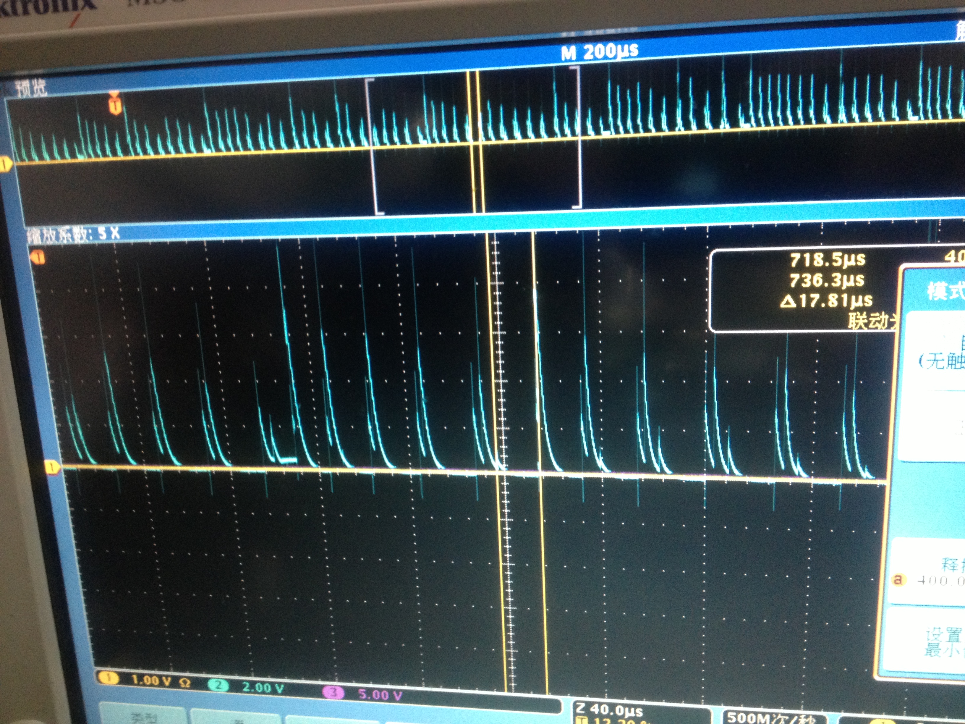
Task: Click the 718.5µs cursor a readout
Action: click(x=828, y=260)
